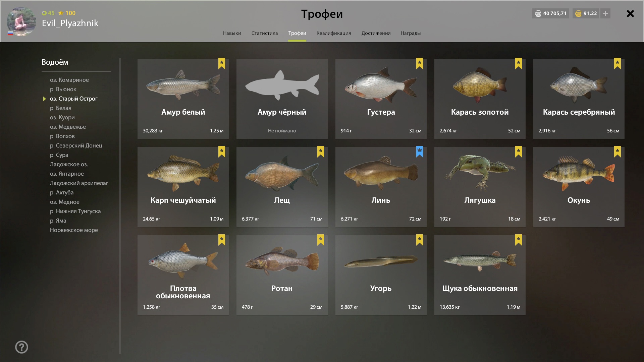
Task: Click the star badge on Щука обыкновенная
Action: (x=519, y=240)
